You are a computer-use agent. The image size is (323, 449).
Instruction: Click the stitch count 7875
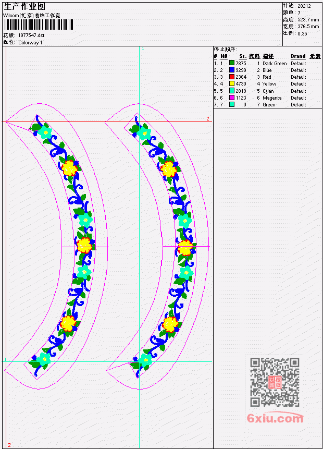(241, 63)
